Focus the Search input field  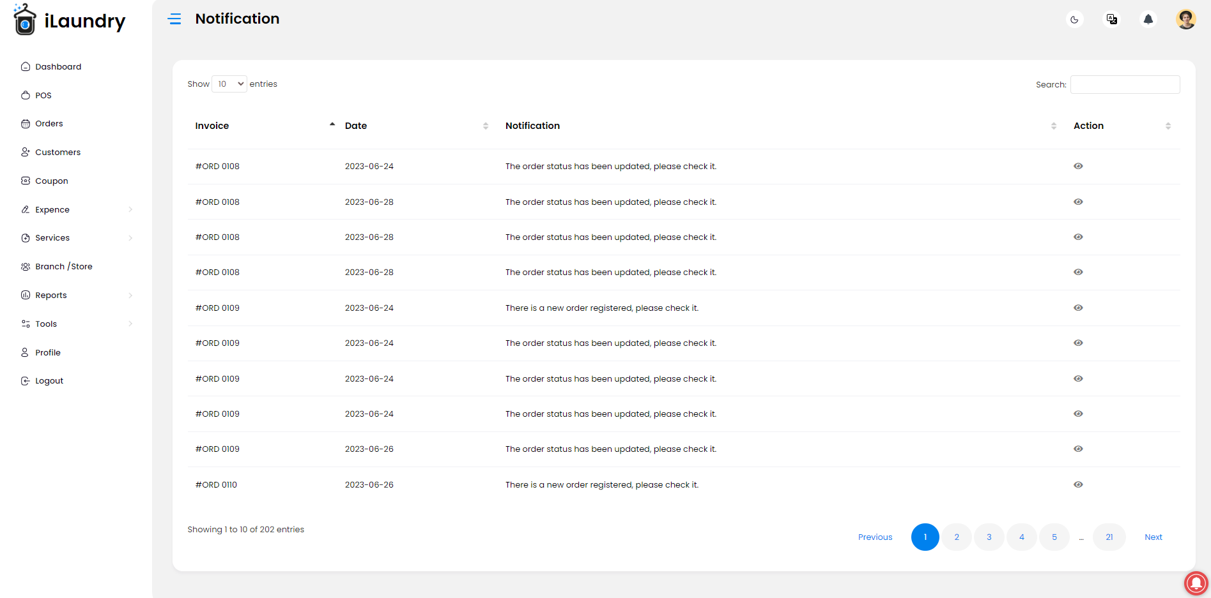1125,84
